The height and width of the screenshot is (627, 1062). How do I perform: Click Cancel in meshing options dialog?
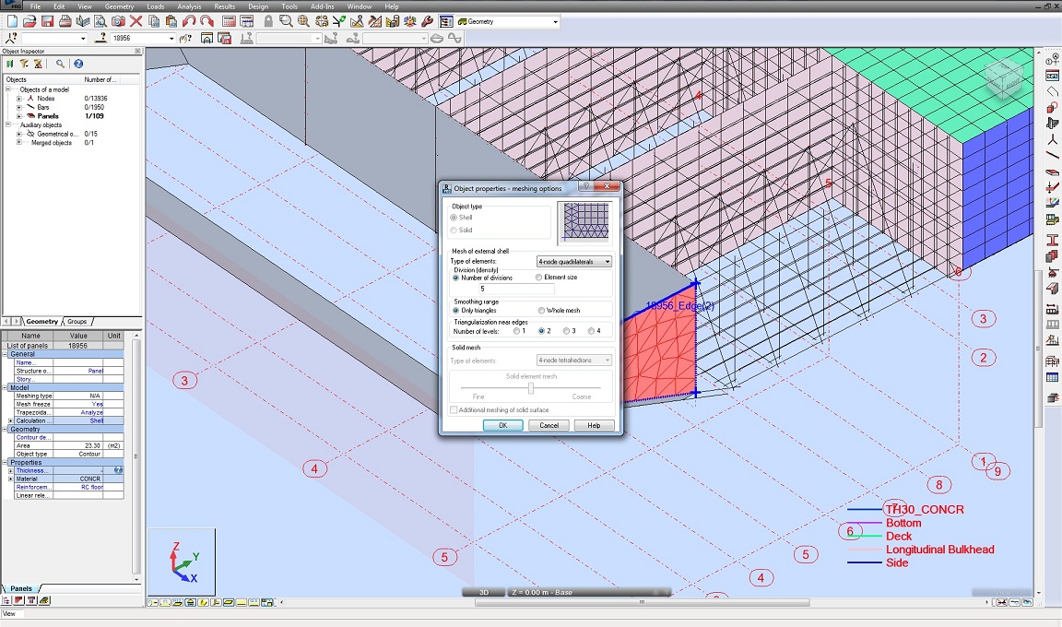[x=549, y=425]
